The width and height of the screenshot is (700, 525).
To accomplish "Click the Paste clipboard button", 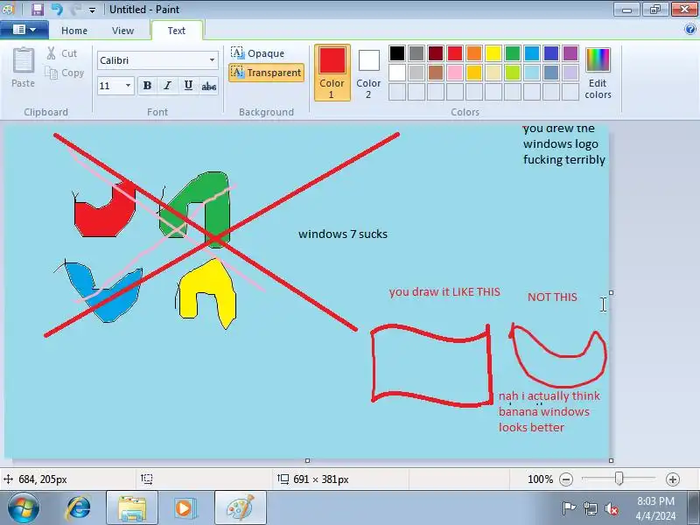I will coord(24,67).
